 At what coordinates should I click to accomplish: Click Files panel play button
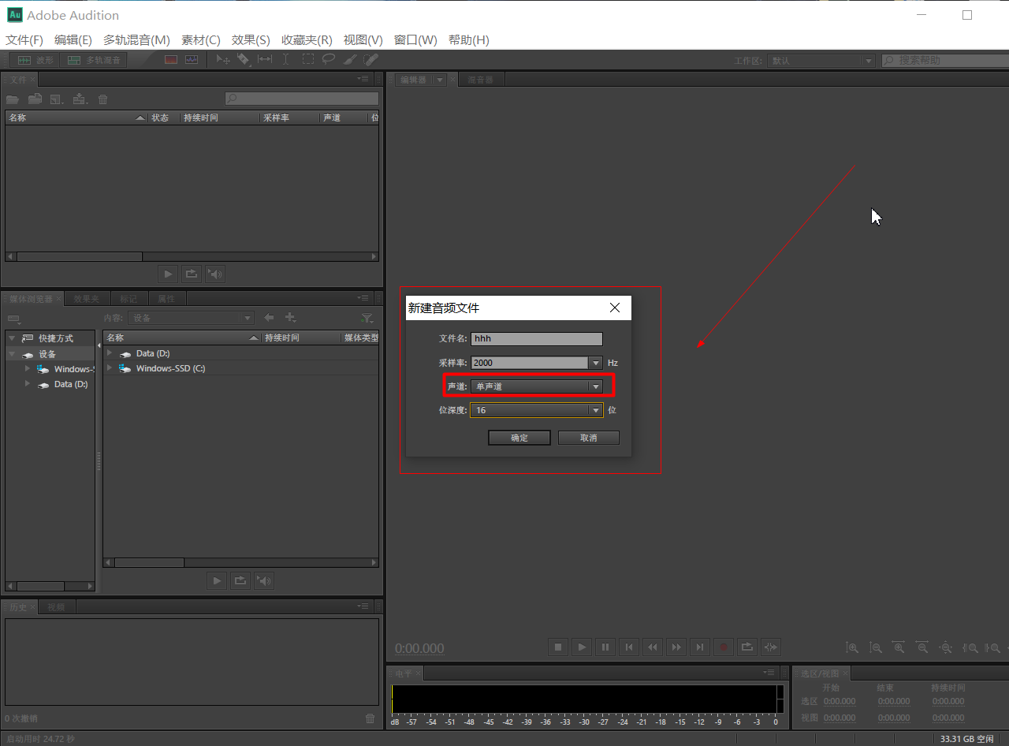point(167,274)
